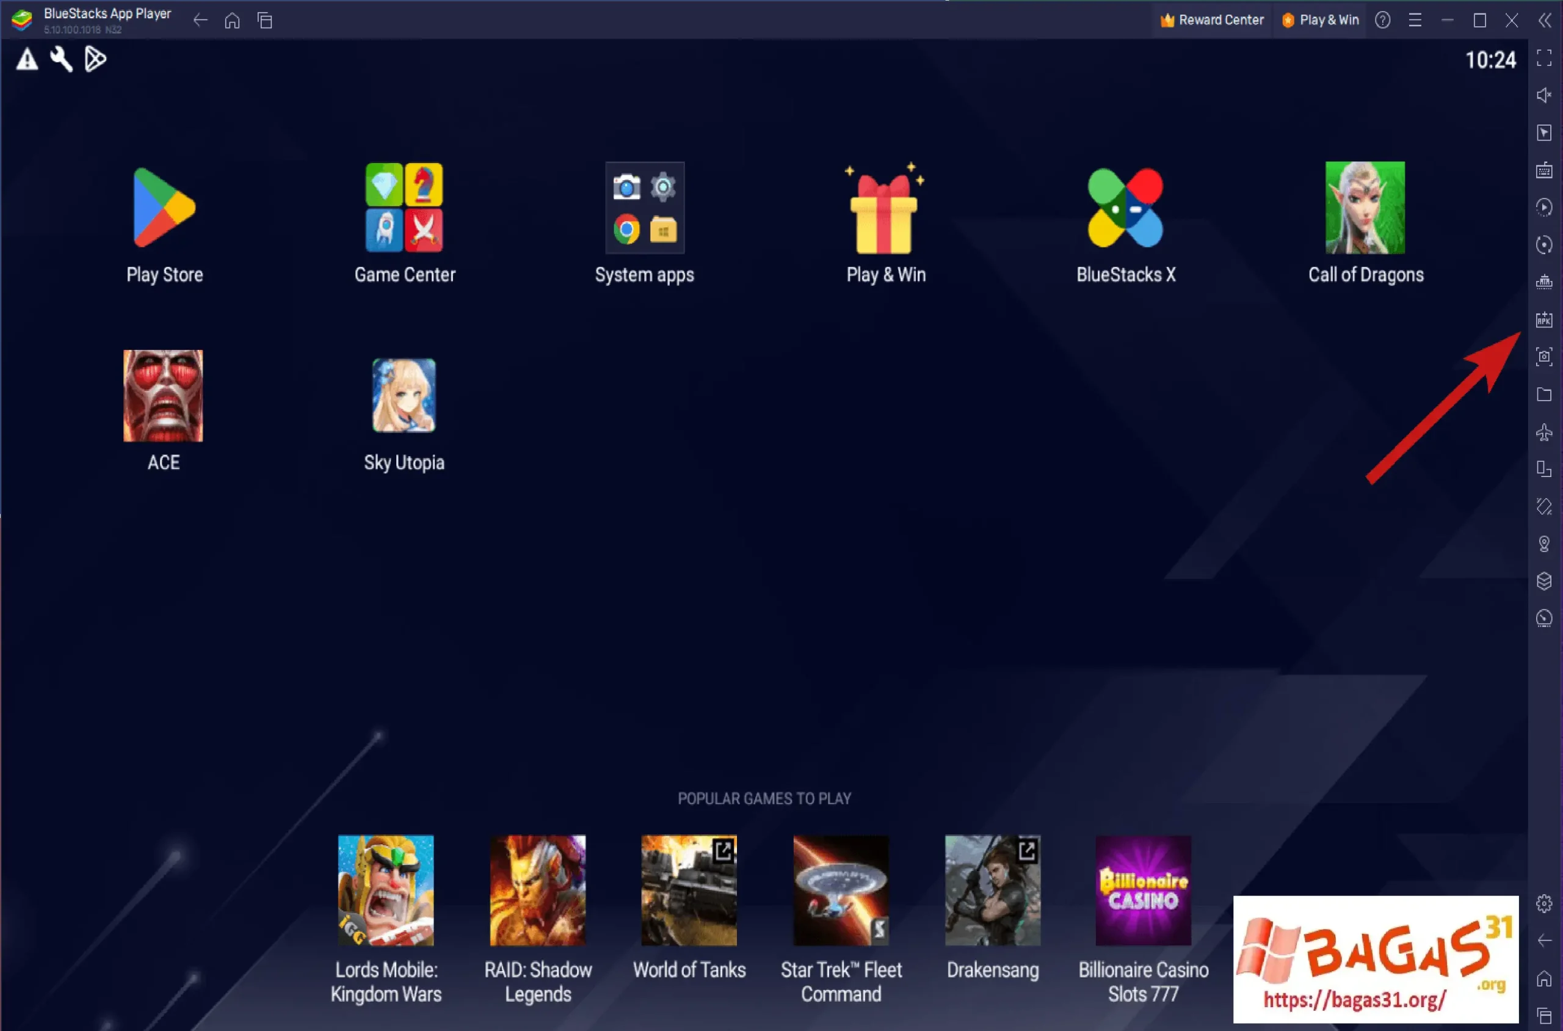Open the on-screen keyboard controls

1545,170
